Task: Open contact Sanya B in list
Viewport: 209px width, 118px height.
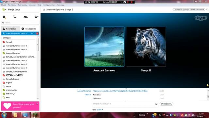Action: (x=9, y=42)
